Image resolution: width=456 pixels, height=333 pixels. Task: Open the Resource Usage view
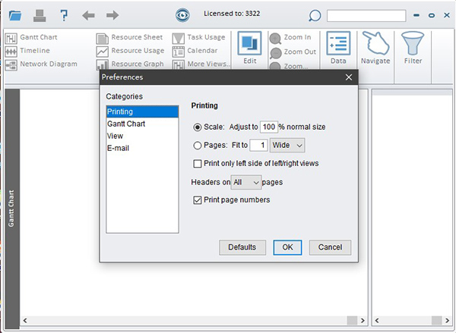coord(130,51)
